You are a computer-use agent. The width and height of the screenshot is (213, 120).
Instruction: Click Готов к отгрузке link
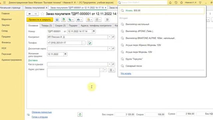coord(40,117)
